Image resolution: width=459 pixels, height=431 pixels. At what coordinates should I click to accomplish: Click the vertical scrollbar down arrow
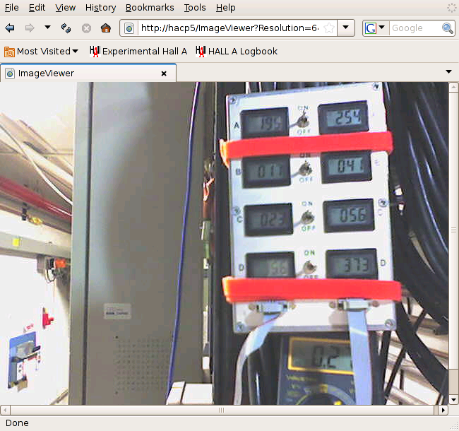click(453, 399)
